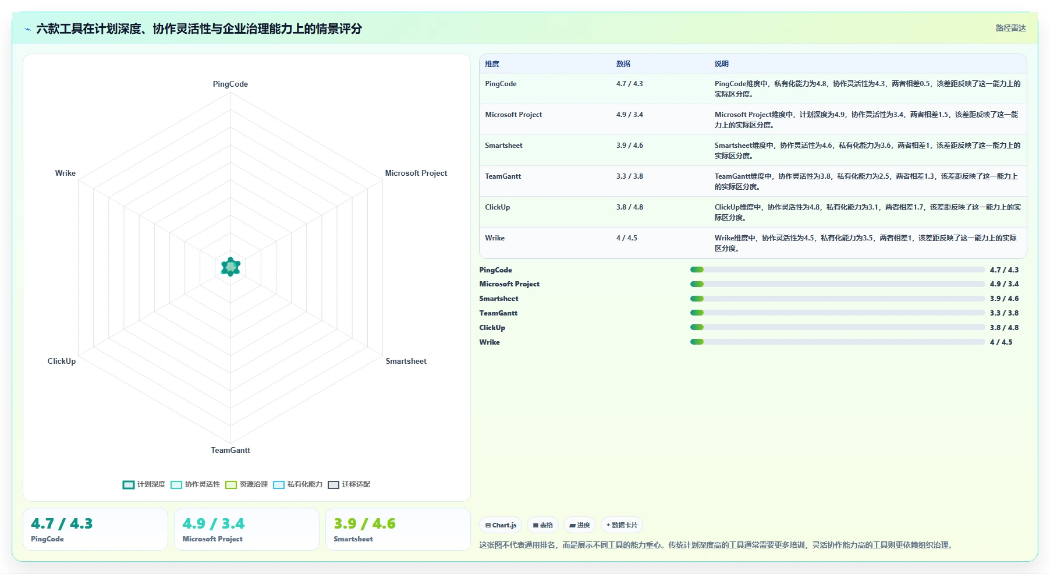Screen dimensions: 1050x574
Task: Toggle the 协作灵活性 legend series
Action: tap(195, 484)
